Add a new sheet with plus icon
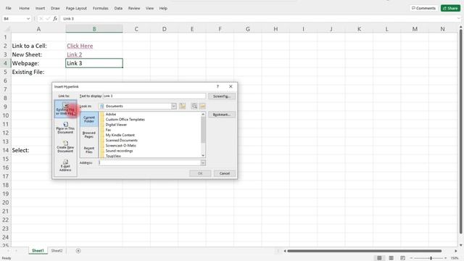The width and height of the screenshot is (464, 261). point(78,251)
